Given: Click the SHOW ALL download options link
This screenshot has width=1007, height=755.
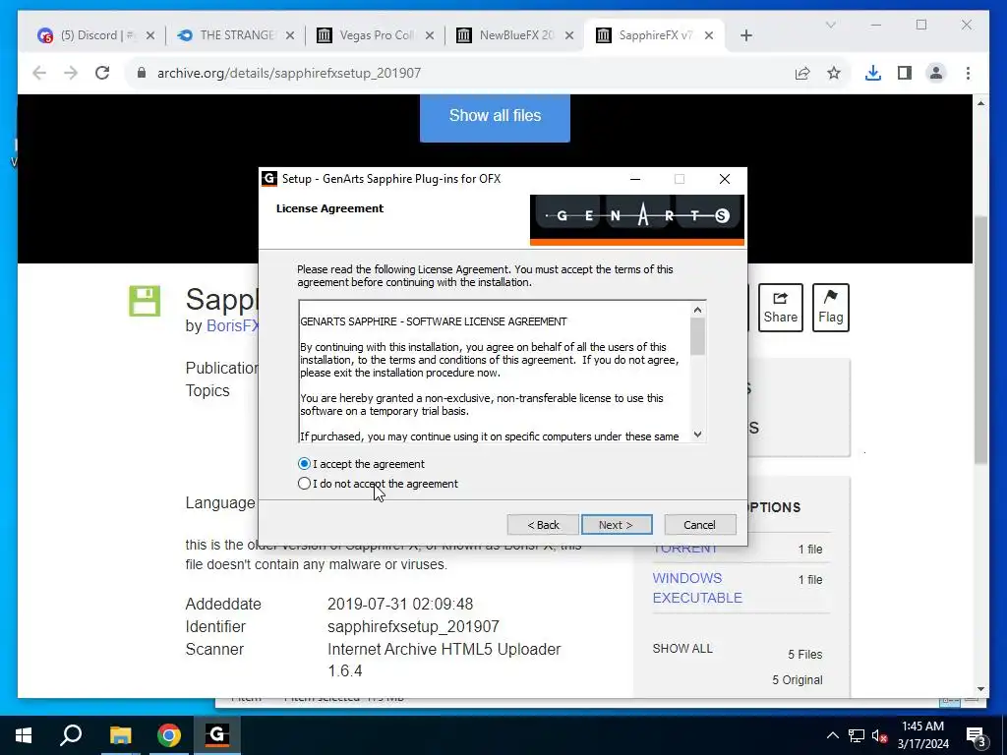Looking at the screenshot, I should tap(682, 649).
